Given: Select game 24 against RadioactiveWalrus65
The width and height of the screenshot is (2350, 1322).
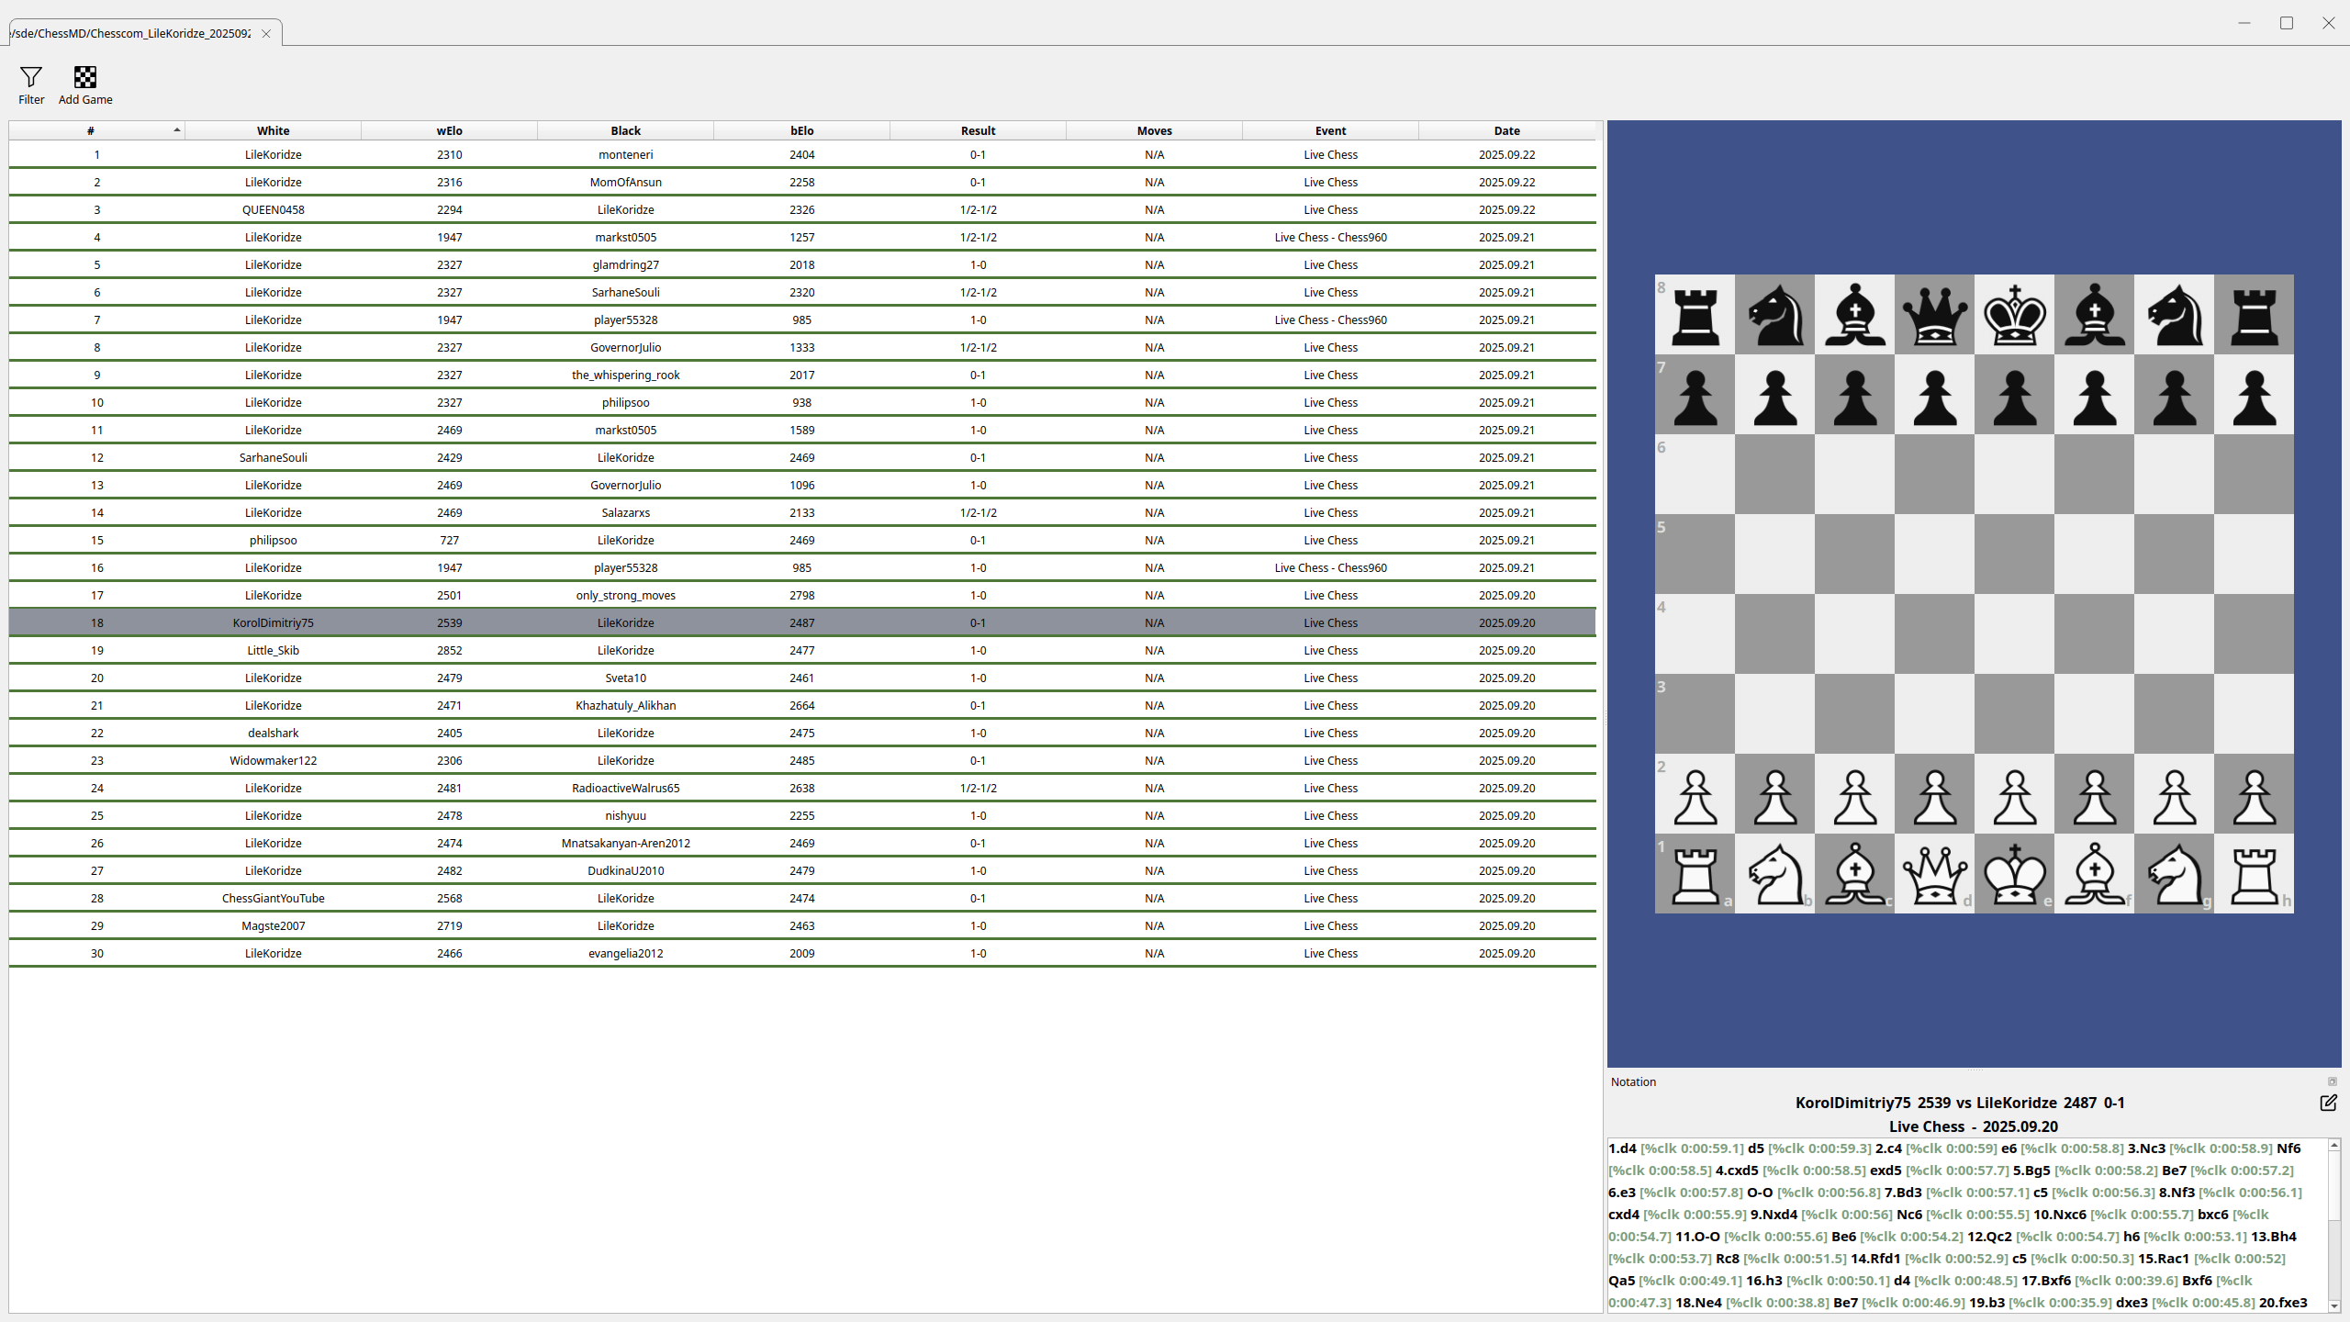Looking at the screenshot, I should tap(802, 788).
